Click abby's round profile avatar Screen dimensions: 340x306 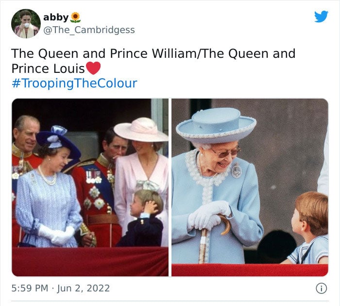(26, 24)
